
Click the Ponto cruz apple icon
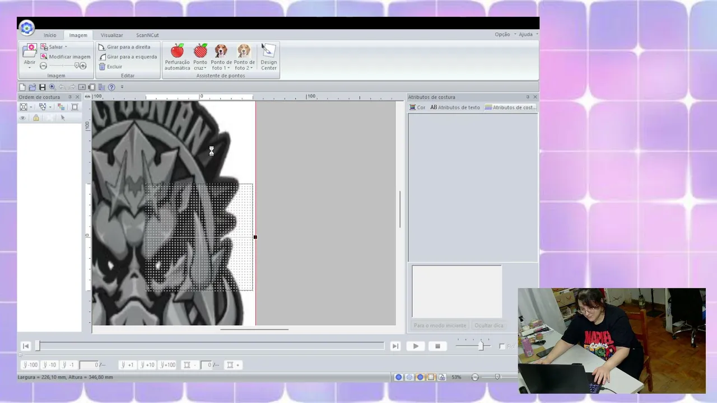200,51
